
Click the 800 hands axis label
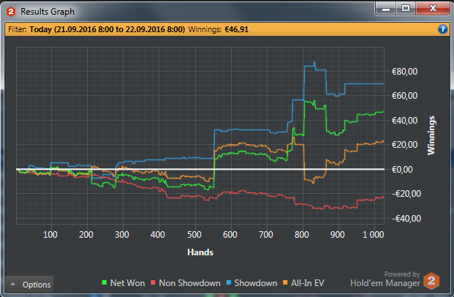pos(302,234)
